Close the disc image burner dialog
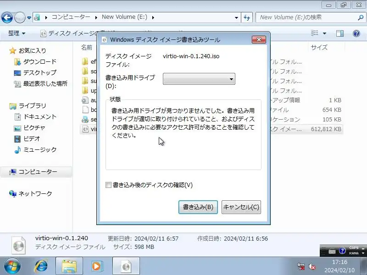The width and height of the screenshot is (367, 275). coord(259,39)
